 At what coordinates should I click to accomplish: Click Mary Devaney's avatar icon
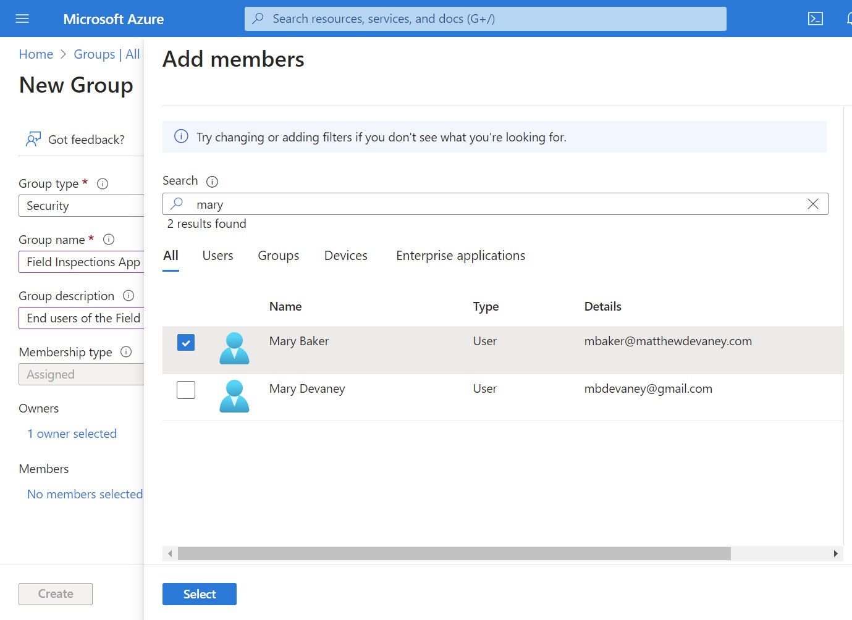click(235, 396)
